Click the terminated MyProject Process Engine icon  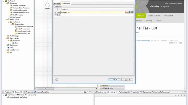point(6,95)
